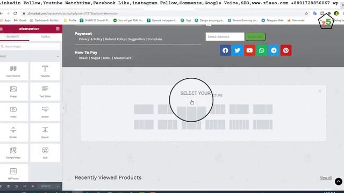Click the DBBL payment link
This screenshot has width=344, height=193.
(107, 58)
